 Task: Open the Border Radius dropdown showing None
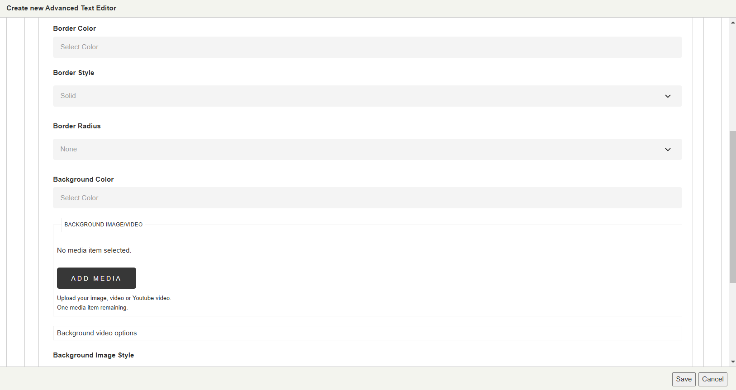click(367, 149)
